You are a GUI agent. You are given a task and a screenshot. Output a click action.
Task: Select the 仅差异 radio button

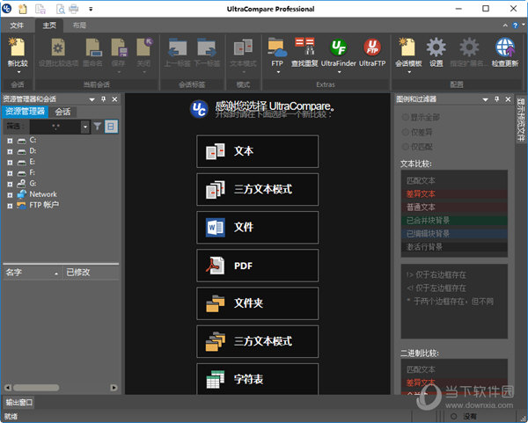point(405,132)
